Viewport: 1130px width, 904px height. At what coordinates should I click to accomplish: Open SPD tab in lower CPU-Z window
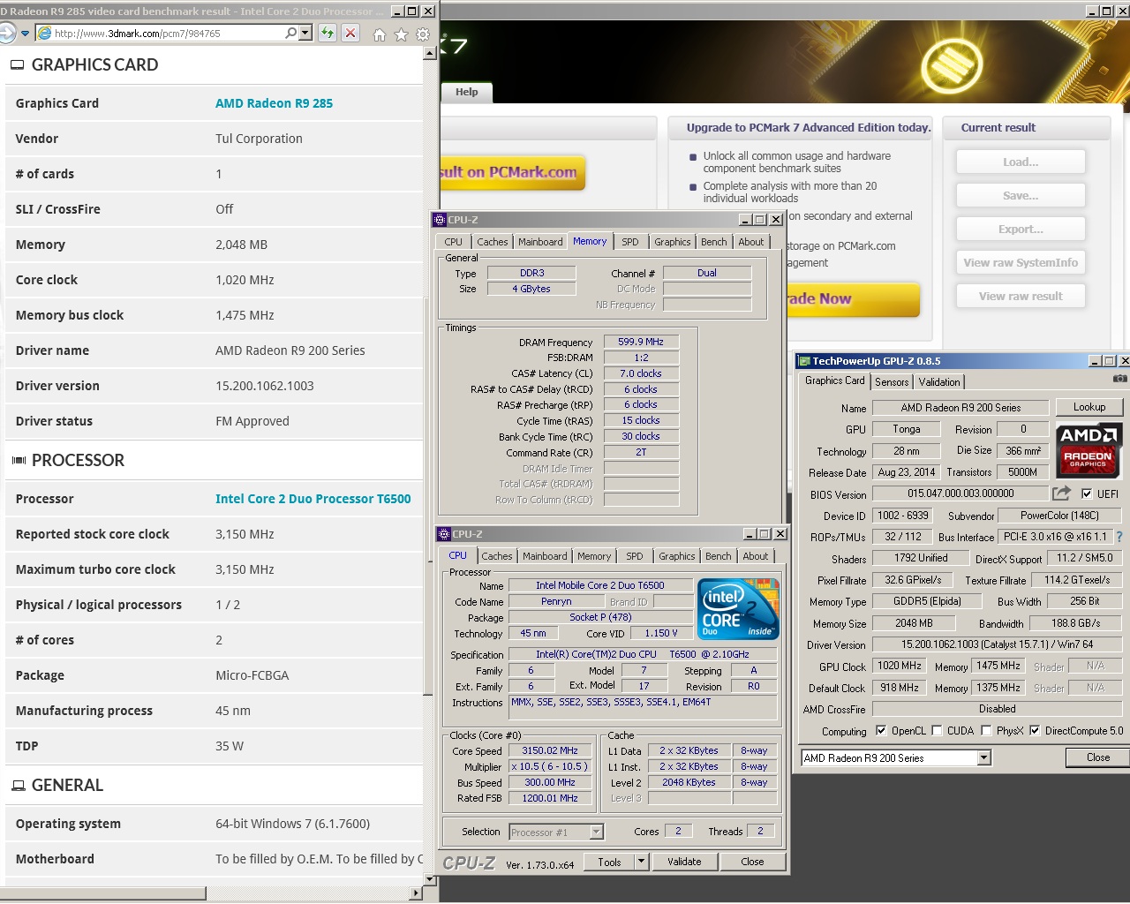(x=635, y=556)
